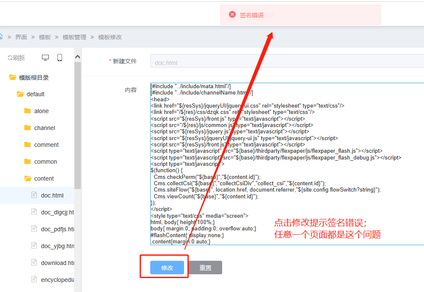Open the doc_pdfjs file
424x292 pixels.
tap(57, 229)
